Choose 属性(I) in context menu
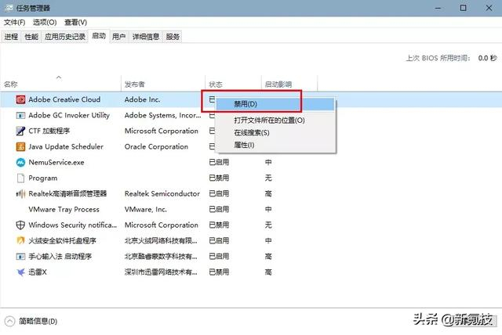This screenshot has height=335, width=502. (275, 146)
